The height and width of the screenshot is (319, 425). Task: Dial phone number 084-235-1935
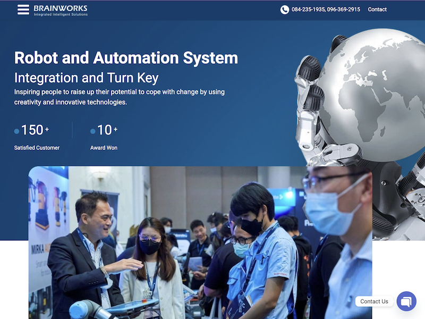tap(308, 10)
